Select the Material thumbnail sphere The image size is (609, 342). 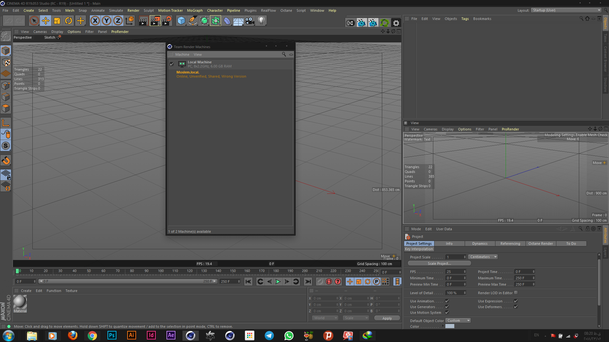click(x=20, y=302)
